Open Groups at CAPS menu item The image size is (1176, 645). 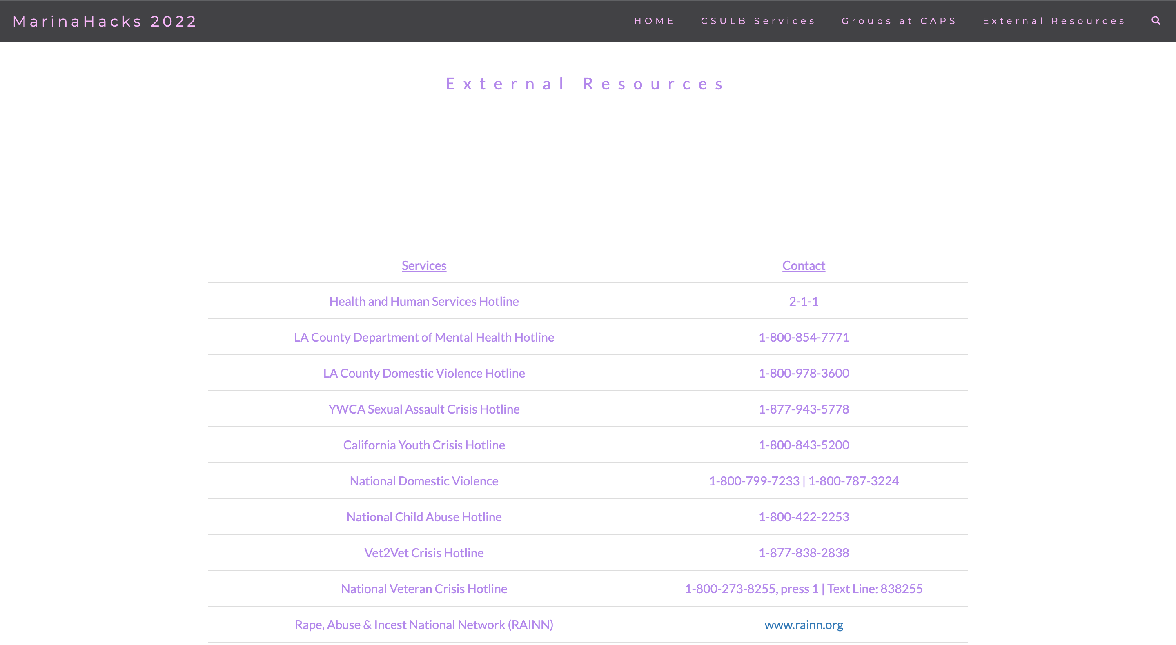coord(898,21)
